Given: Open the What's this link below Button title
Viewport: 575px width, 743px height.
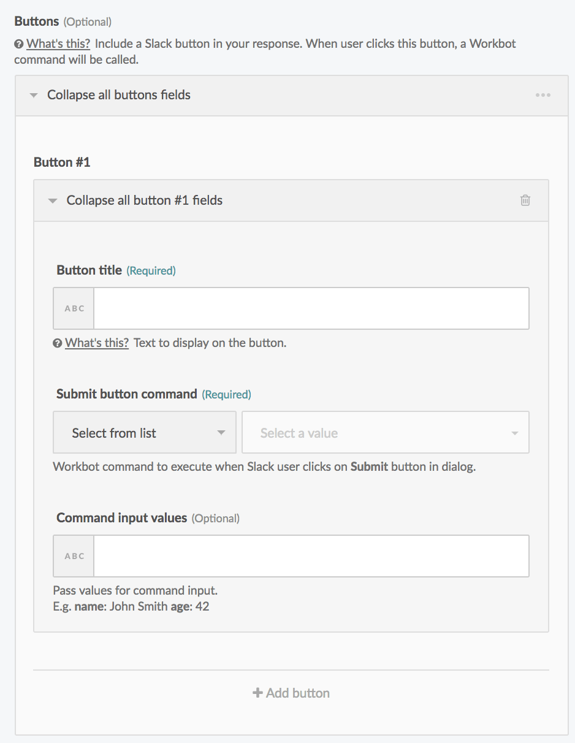Looking at the screenshot, I should click(x=96, y=343).
